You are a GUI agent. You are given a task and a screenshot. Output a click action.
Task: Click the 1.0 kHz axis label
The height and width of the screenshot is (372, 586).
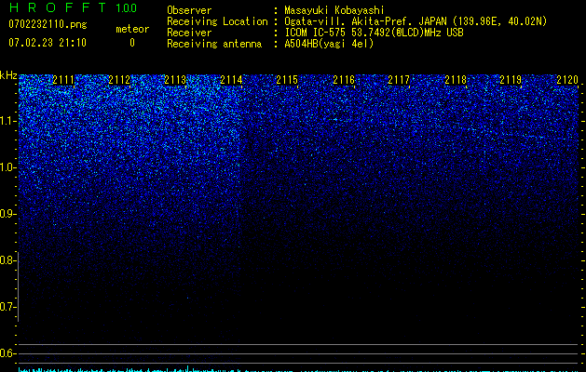(x=8, y=167)
